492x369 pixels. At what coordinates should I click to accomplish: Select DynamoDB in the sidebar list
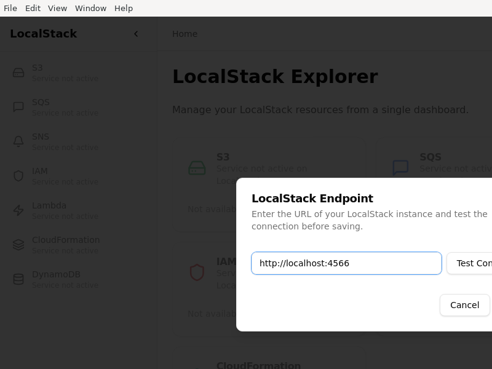click(79, 279)
